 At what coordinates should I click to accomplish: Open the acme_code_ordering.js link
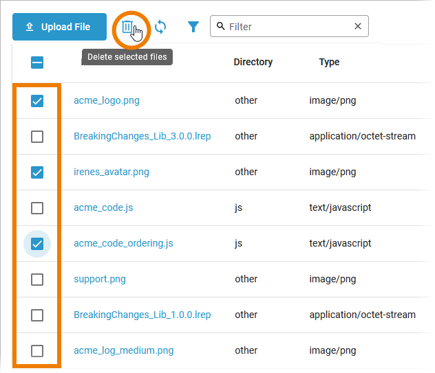(x=123, y=244)
